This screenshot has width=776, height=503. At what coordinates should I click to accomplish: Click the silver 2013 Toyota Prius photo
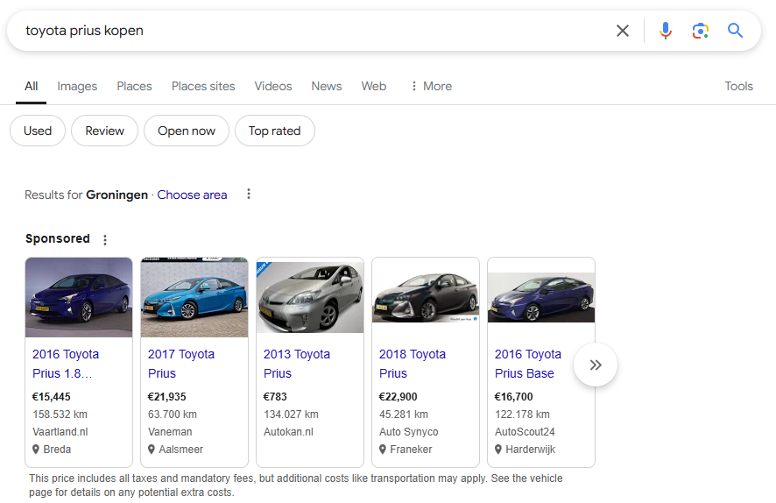pyautogui.click(x=310, y=296)
